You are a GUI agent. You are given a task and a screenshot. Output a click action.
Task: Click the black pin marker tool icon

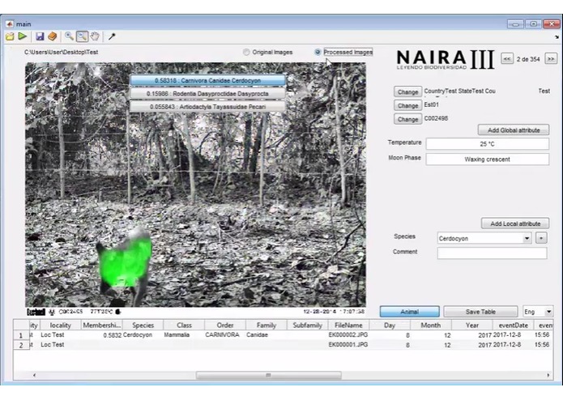pyautogui.click(x=112, y=36)
